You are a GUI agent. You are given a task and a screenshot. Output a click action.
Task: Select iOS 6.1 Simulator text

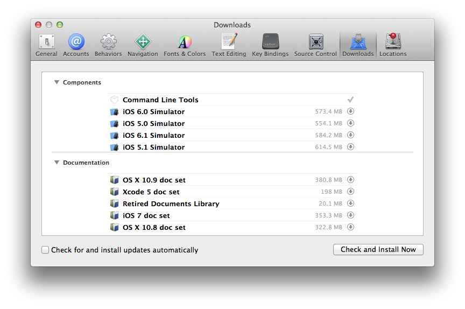tap(153, 136)
